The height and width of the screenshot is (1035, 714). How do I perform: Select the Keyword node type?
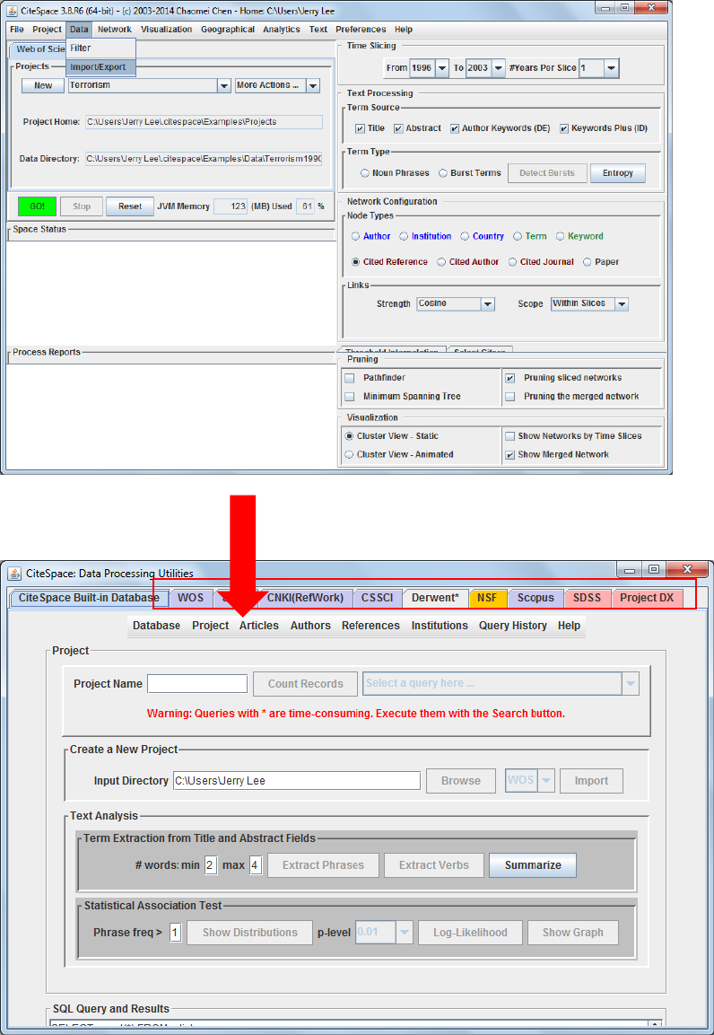(561, 236)
